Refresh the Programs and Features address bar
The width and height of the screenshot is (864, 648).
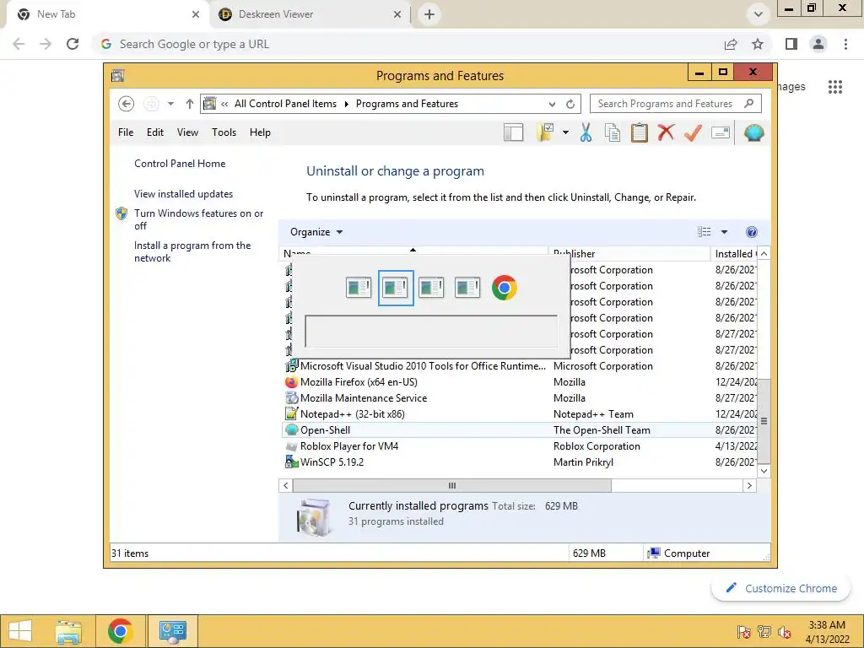(x=570, y=104)
